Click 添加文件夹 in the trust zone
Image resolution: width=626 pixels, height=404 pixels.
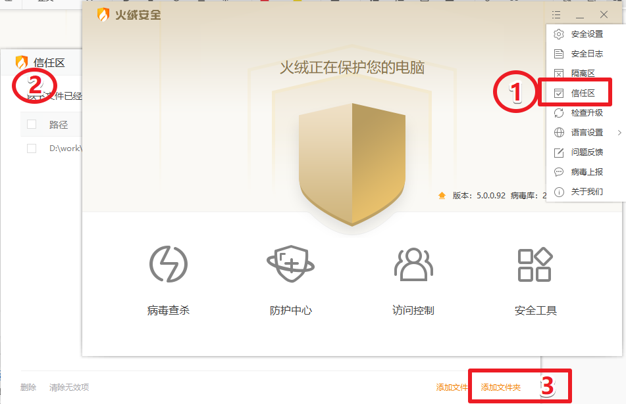tap(501, 388)
